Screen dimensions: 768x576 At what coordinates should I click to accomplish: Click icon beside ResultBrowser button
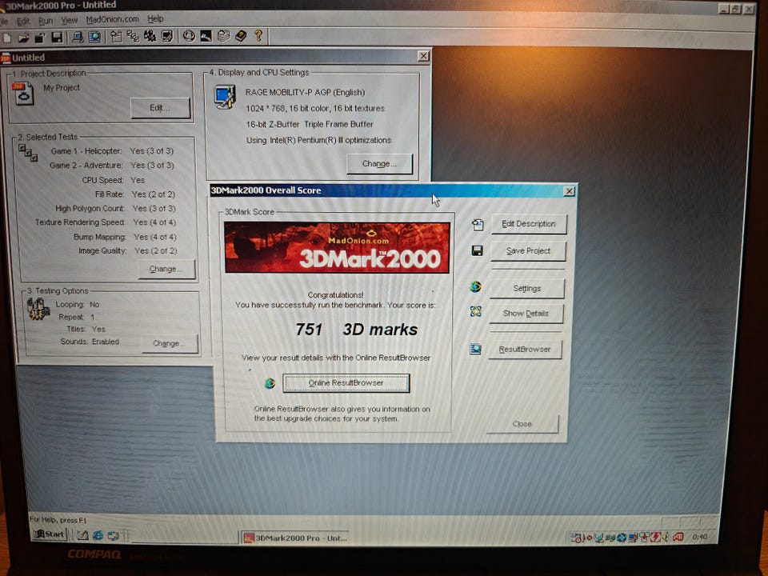(475, 349)
